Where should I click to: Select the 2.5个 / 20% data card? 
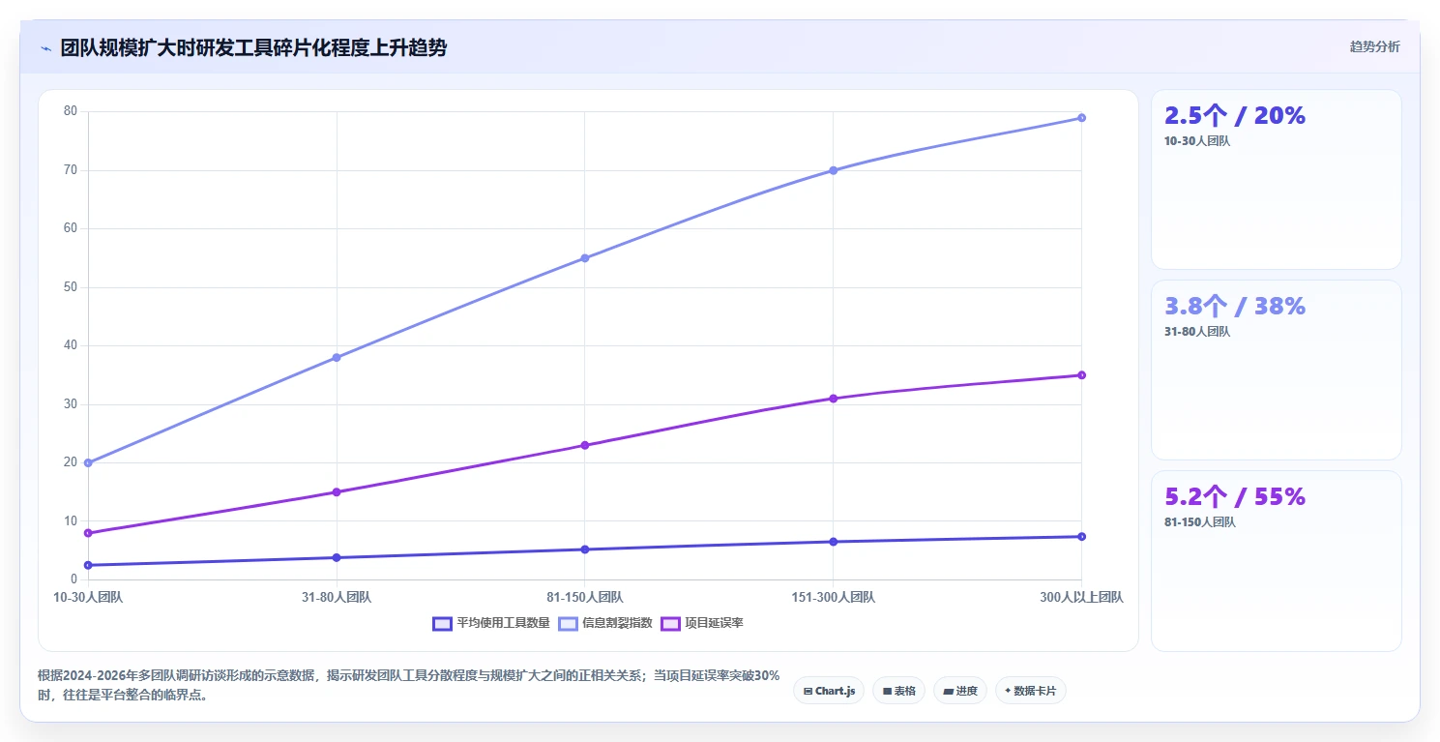coord(1276,179)
